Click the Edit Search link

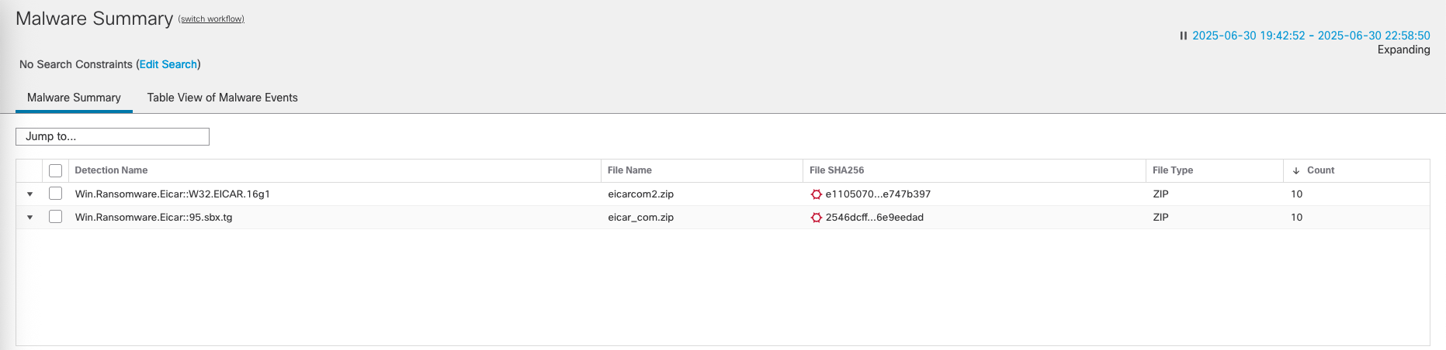coord(168,64)
